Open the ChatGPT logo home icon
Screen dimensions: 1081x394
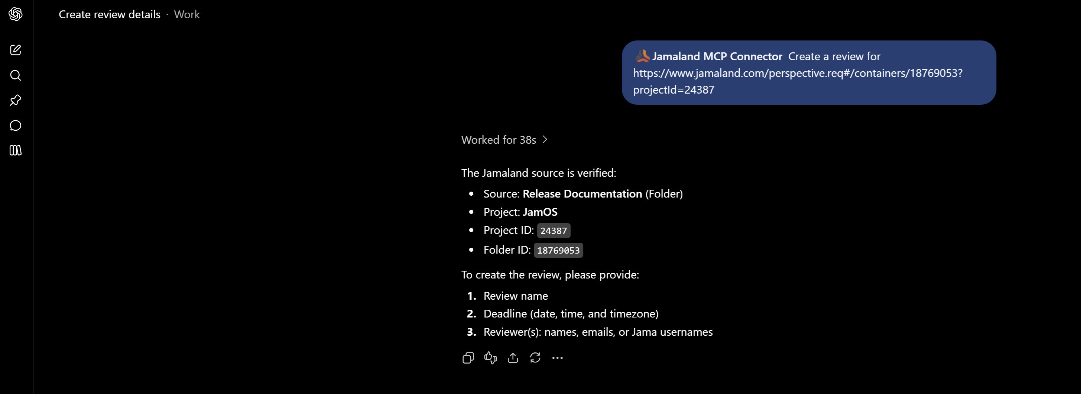[x=16, y=14]
